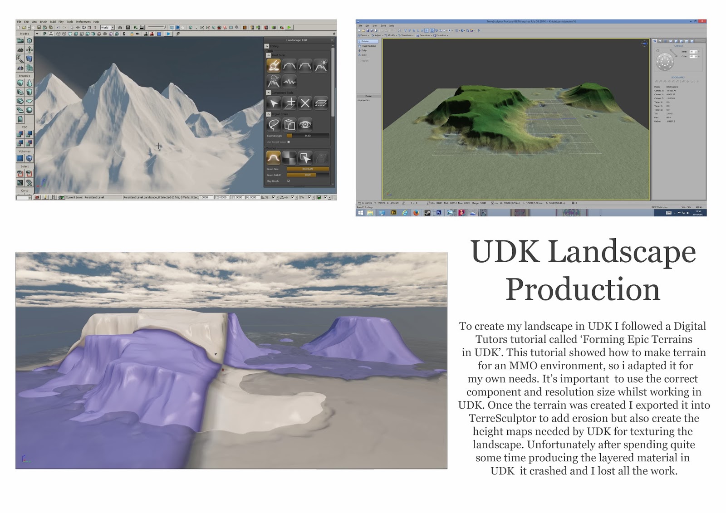Select the Region Copy/Paste tool
The width and height of the screenshot is (726, 513).
(289, 124)
